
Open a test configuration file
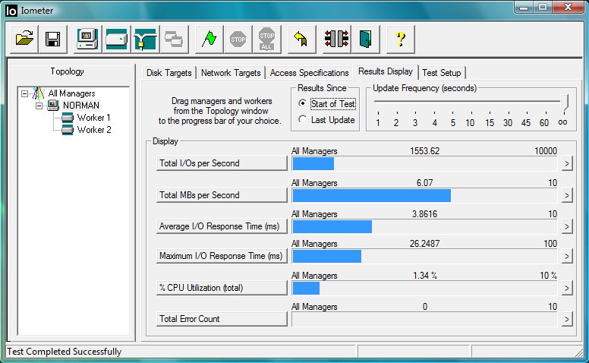click(24, 39)
